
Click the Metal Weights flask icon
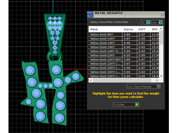coord(90,14)
